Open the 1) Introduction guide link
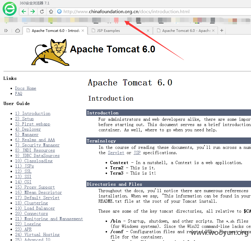The height and width of the screenshot is (241, 251). click(33, 113)
